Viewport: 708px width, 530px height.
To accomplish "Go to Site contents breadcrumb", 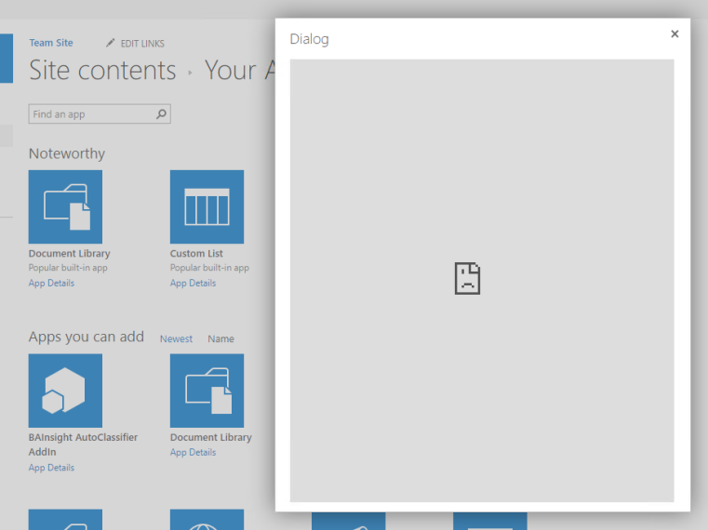I will [102, 71].
